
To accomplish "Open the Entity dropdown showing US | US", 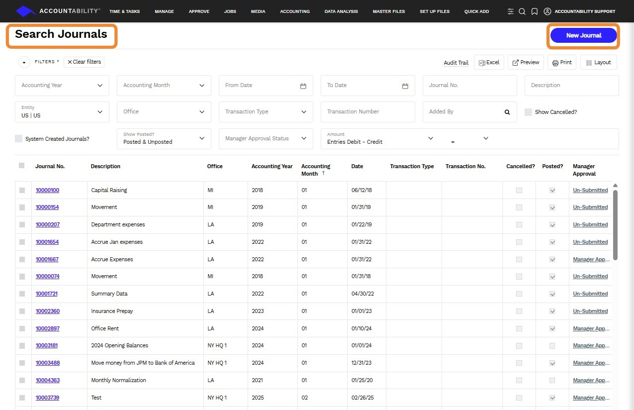I will [x=62, y=112].
